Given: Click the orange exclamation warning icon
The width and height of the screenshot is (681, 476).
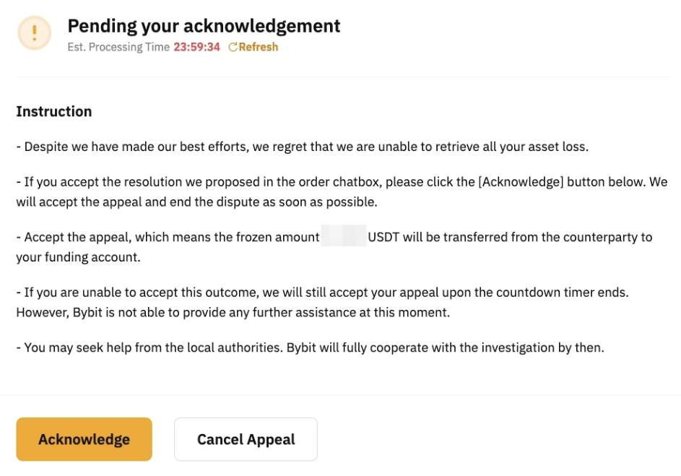Looking at the screenshot, I should pyautogui.click(x=34, y=33).
